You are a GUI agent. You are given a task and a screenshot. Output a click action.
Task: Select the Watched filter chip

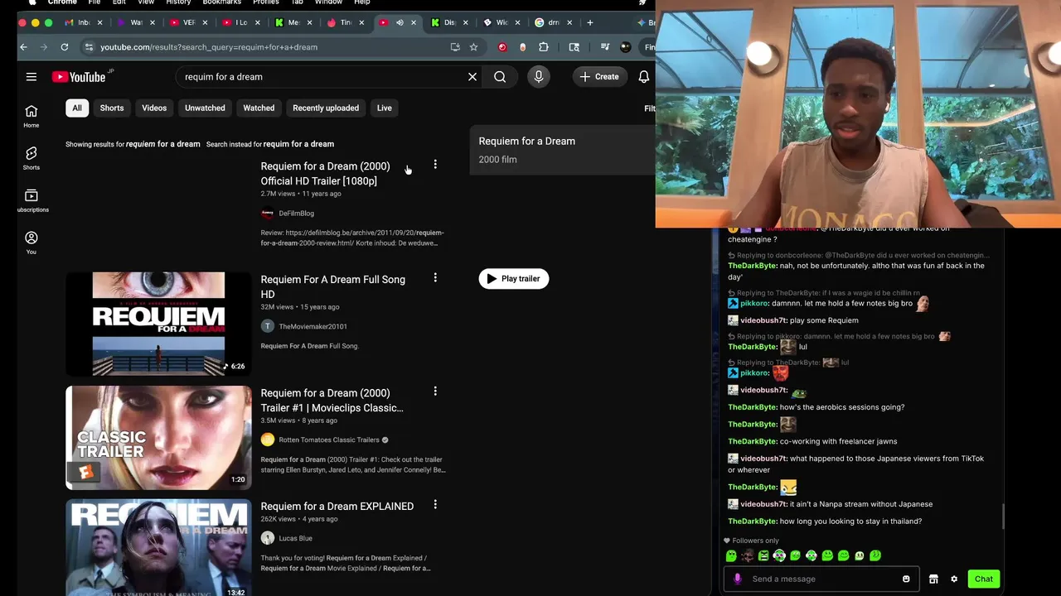[x=259, y=108]
